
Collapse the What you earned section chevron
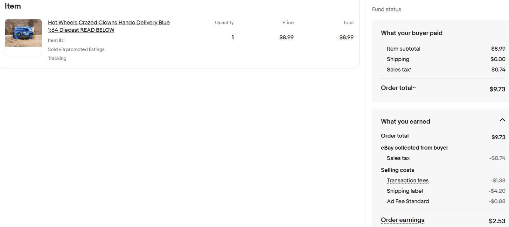point(502,120)
